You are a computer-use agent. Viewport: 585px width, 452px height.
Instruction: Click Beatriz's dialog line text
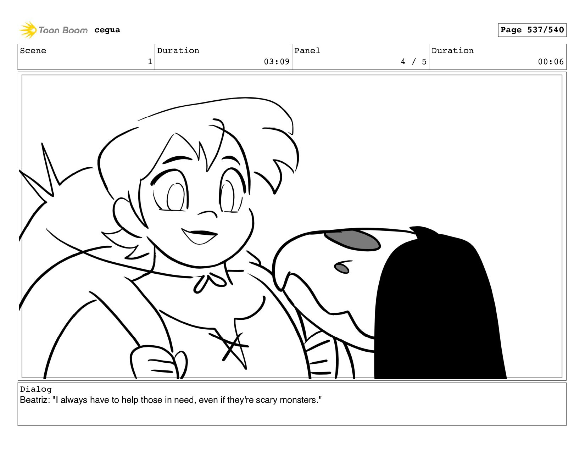tap(171, 400)
